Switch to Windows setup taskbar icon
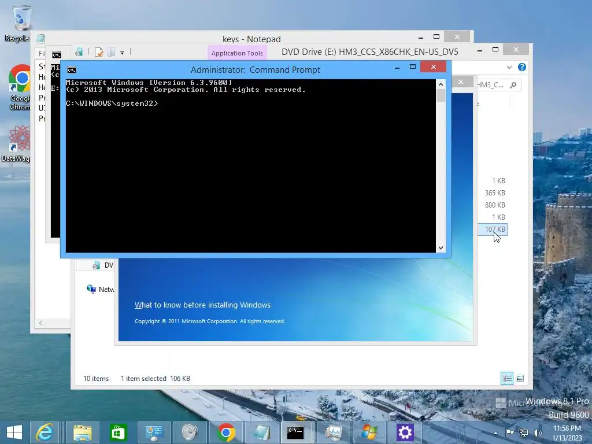The height and width of the screenshot is (444, 592). coord(369,432)
